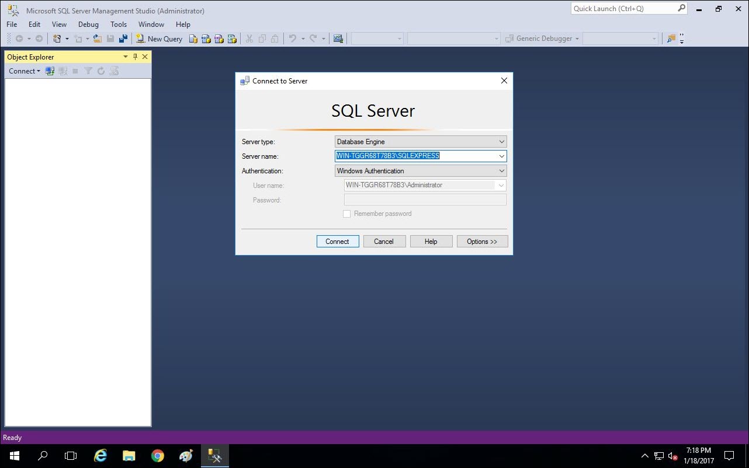The height and width of the screenshot is (468, 749).
Task: Toggle the Remember password checkbox
Action: pyautogui.click(x=346, y=214)
